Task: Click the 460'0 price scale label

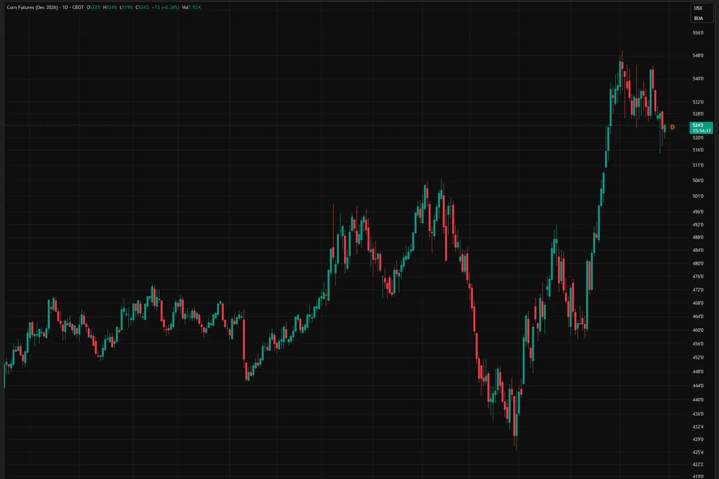Action: click(x=697, y=330)
